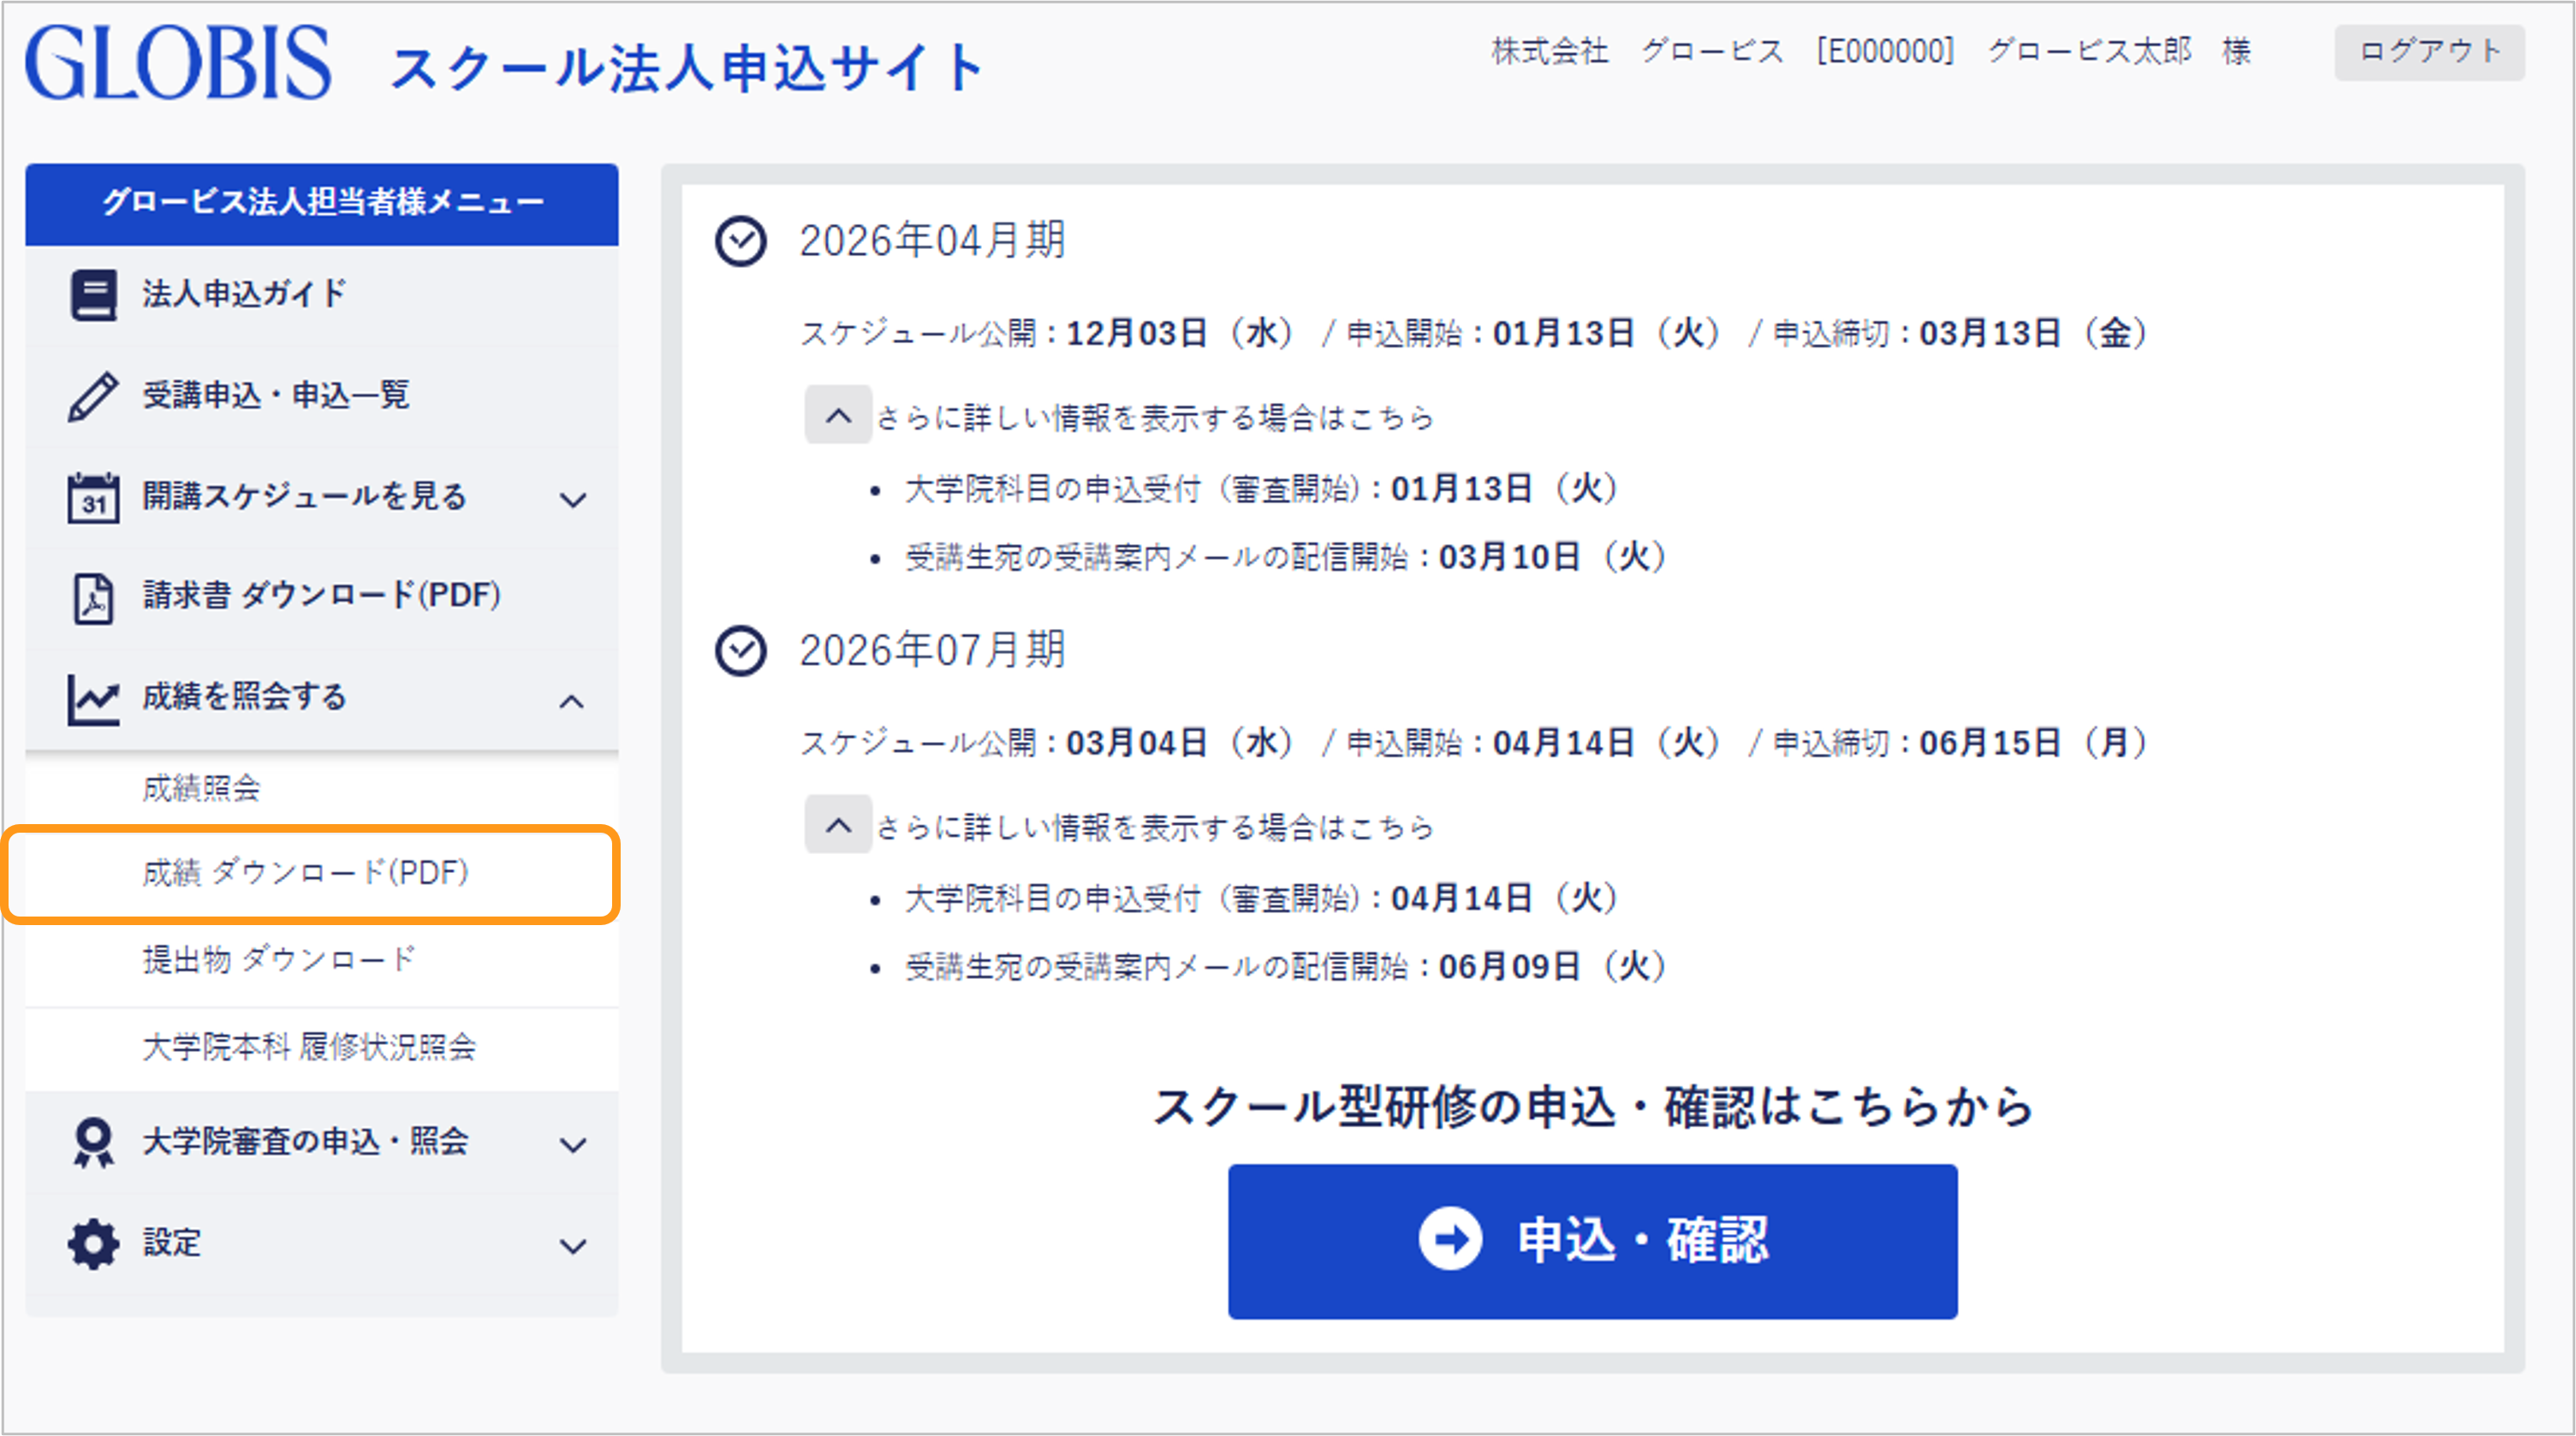Click the 2026年07月期 heading
The height and width of the screenshot is (1436, 2576).
[932, 651]
